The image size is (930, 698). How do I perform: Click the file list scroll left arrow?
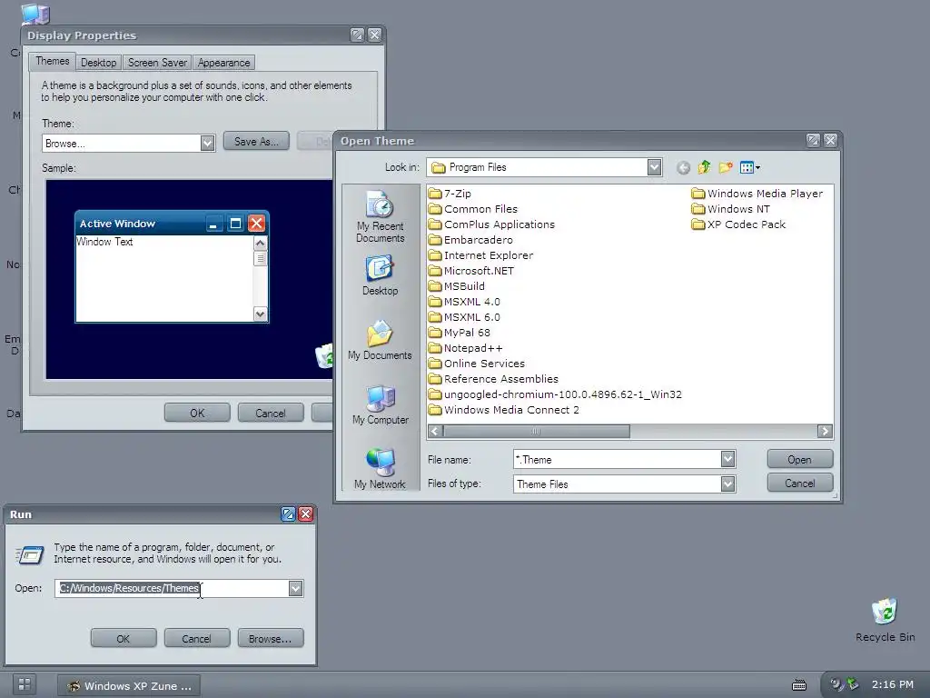point(435,432)
